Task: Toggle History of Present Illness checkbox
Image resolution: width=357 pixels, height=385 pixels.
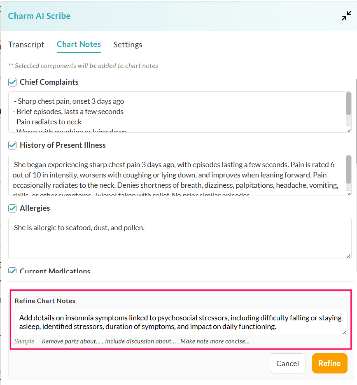Action: point(12,145)
